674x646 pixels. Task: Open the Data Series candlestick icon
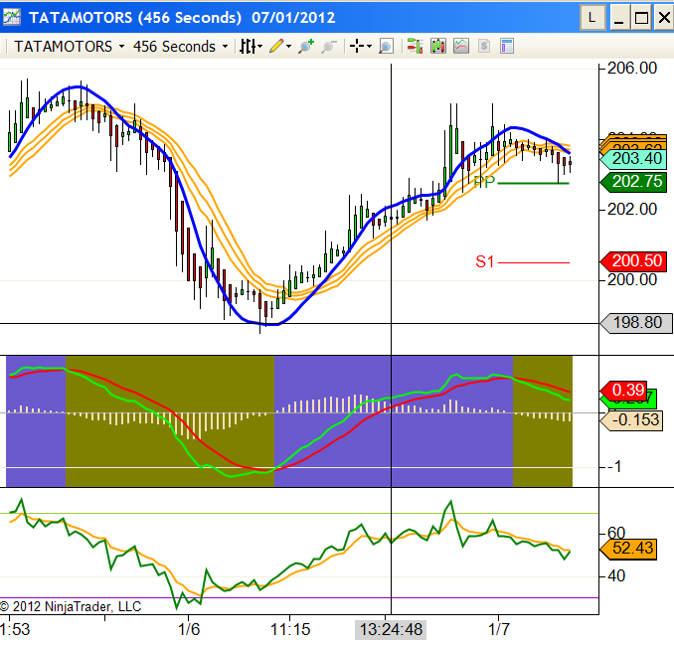click(x=438, y=46)
